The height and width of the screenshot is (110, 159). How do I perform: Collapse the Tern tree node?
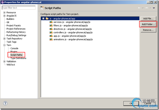coord(4,45)
